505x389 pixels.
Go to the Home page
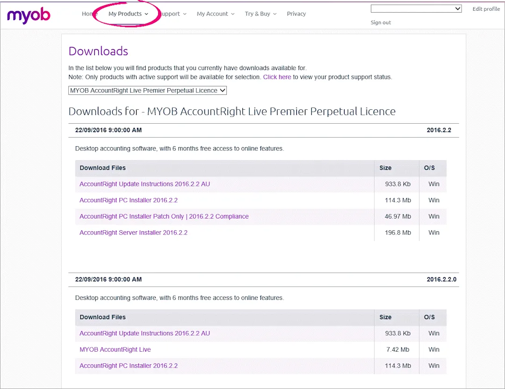coord(89,14)
